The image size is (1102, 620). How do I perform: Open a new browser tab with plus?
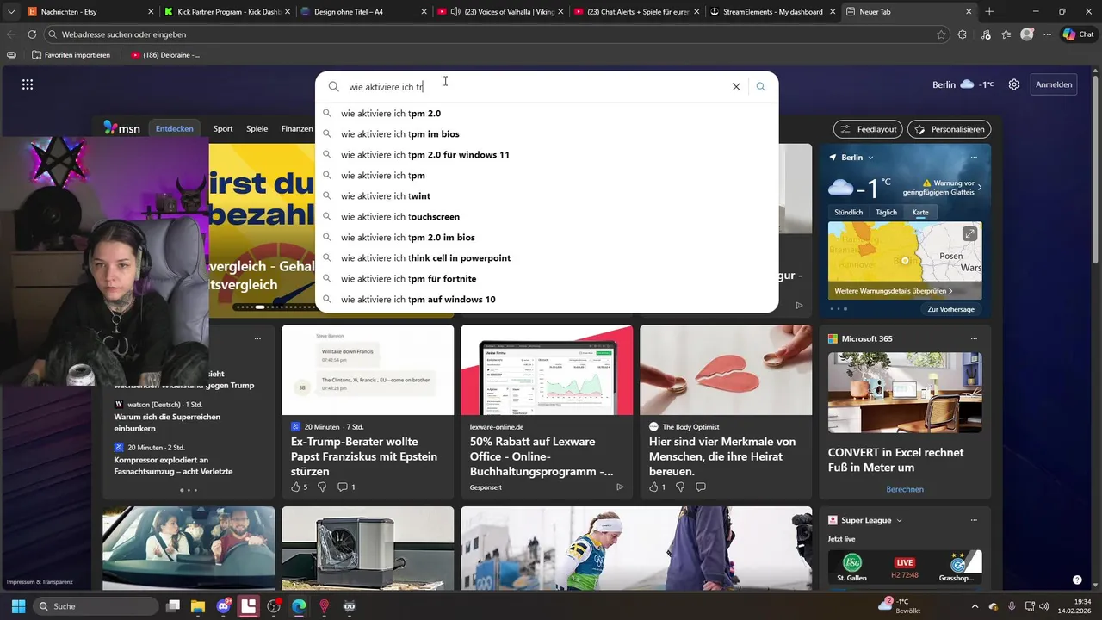point(989,12)
